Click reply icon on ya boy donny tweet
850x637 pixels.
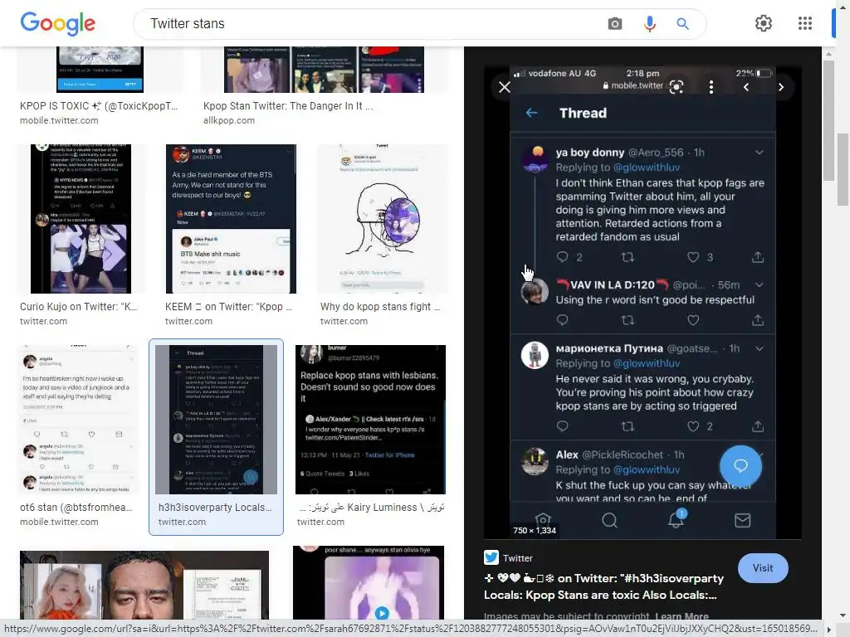coord(562,257)
